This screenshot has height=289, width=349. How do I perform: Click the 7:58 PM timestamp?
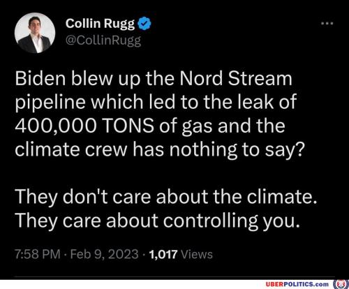(x=38, y=254)
